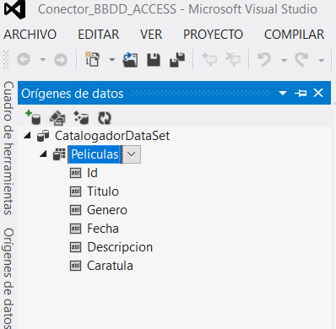
Task: Select the CatalogadorDataSet node label
Action: [112, 136]
